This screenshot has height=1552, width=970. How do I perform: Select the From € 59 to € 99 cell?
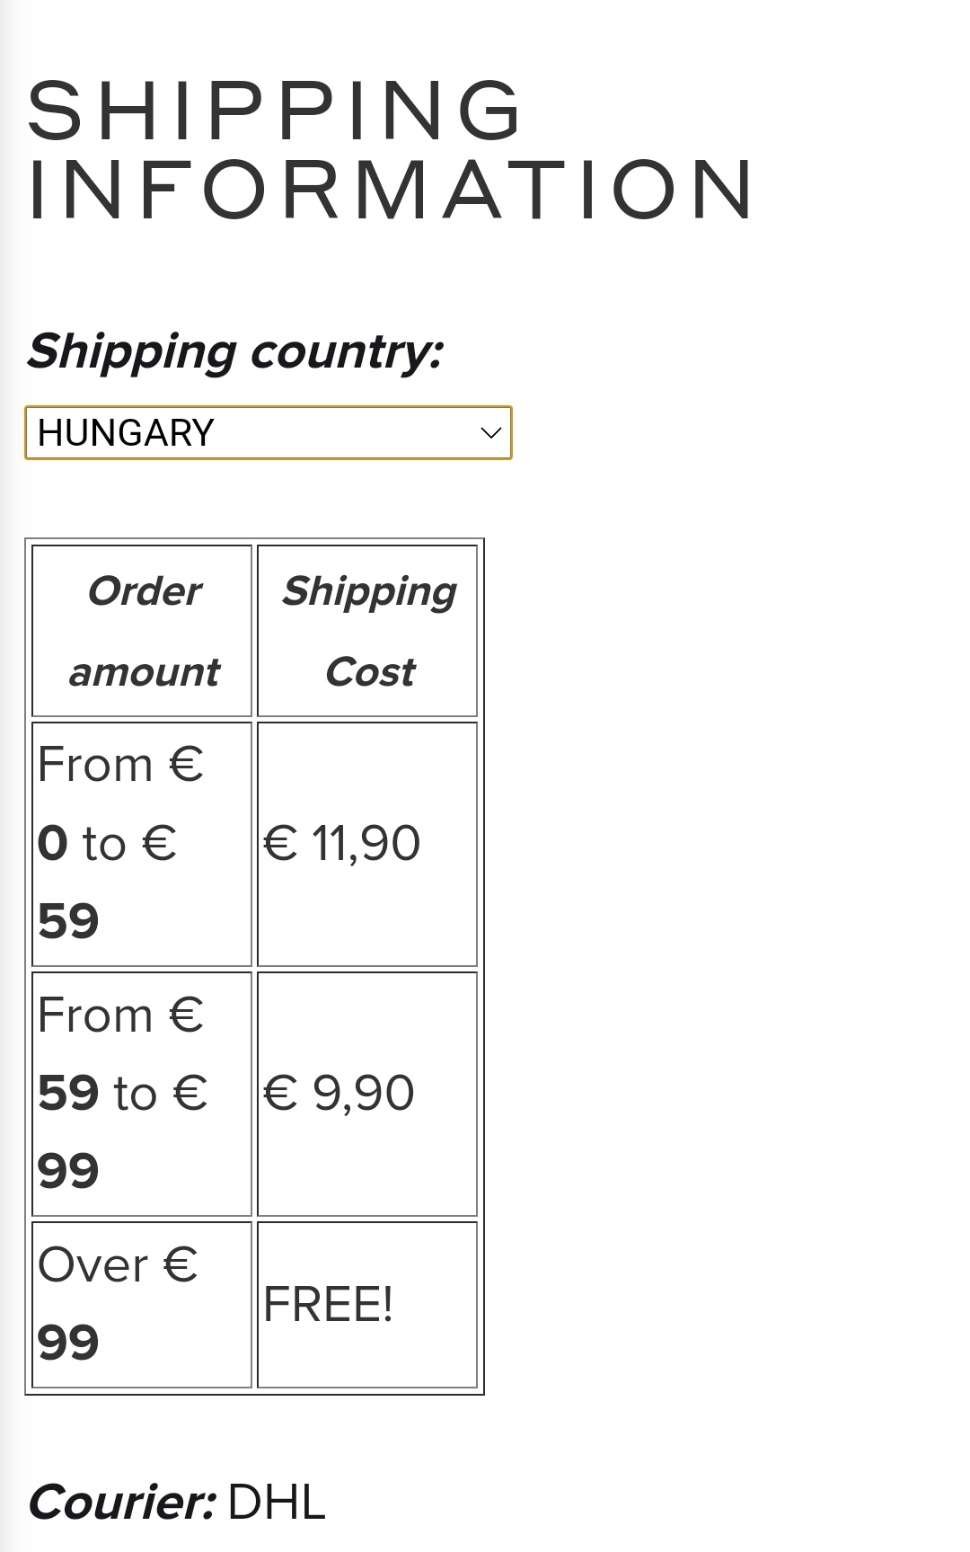142,1094
